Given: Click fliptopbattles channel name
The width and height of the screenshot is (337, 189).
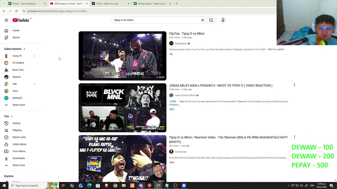Looking at the screenshot, I should pyautogui.click(x=181, y=44).
